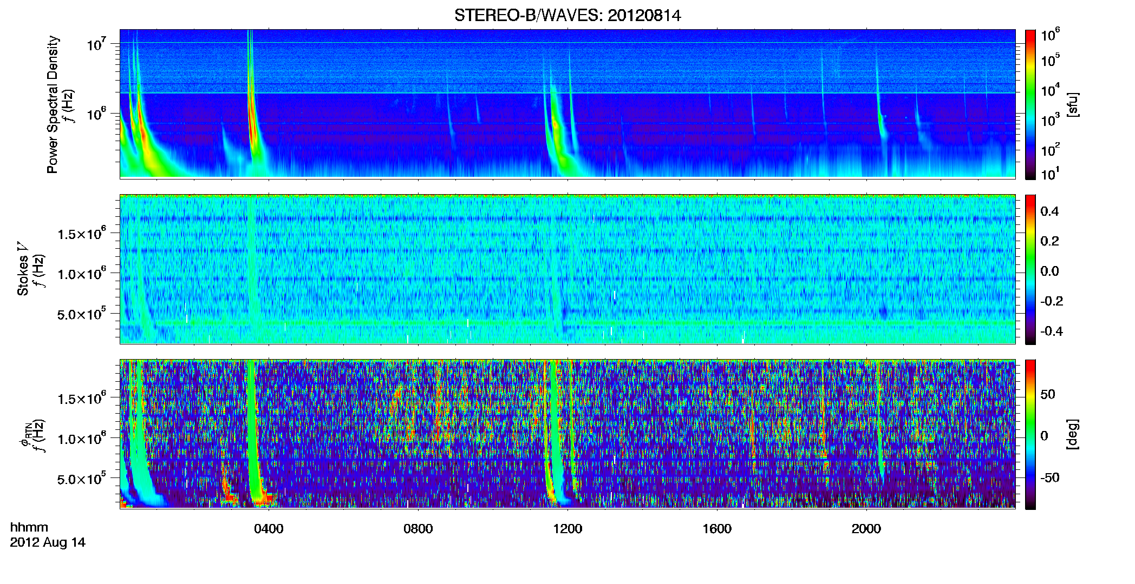Click the Power Spectral Density axis label
Image resolution: width=1135 pixels, height=584 pixels.
click(x=53, y=104)
